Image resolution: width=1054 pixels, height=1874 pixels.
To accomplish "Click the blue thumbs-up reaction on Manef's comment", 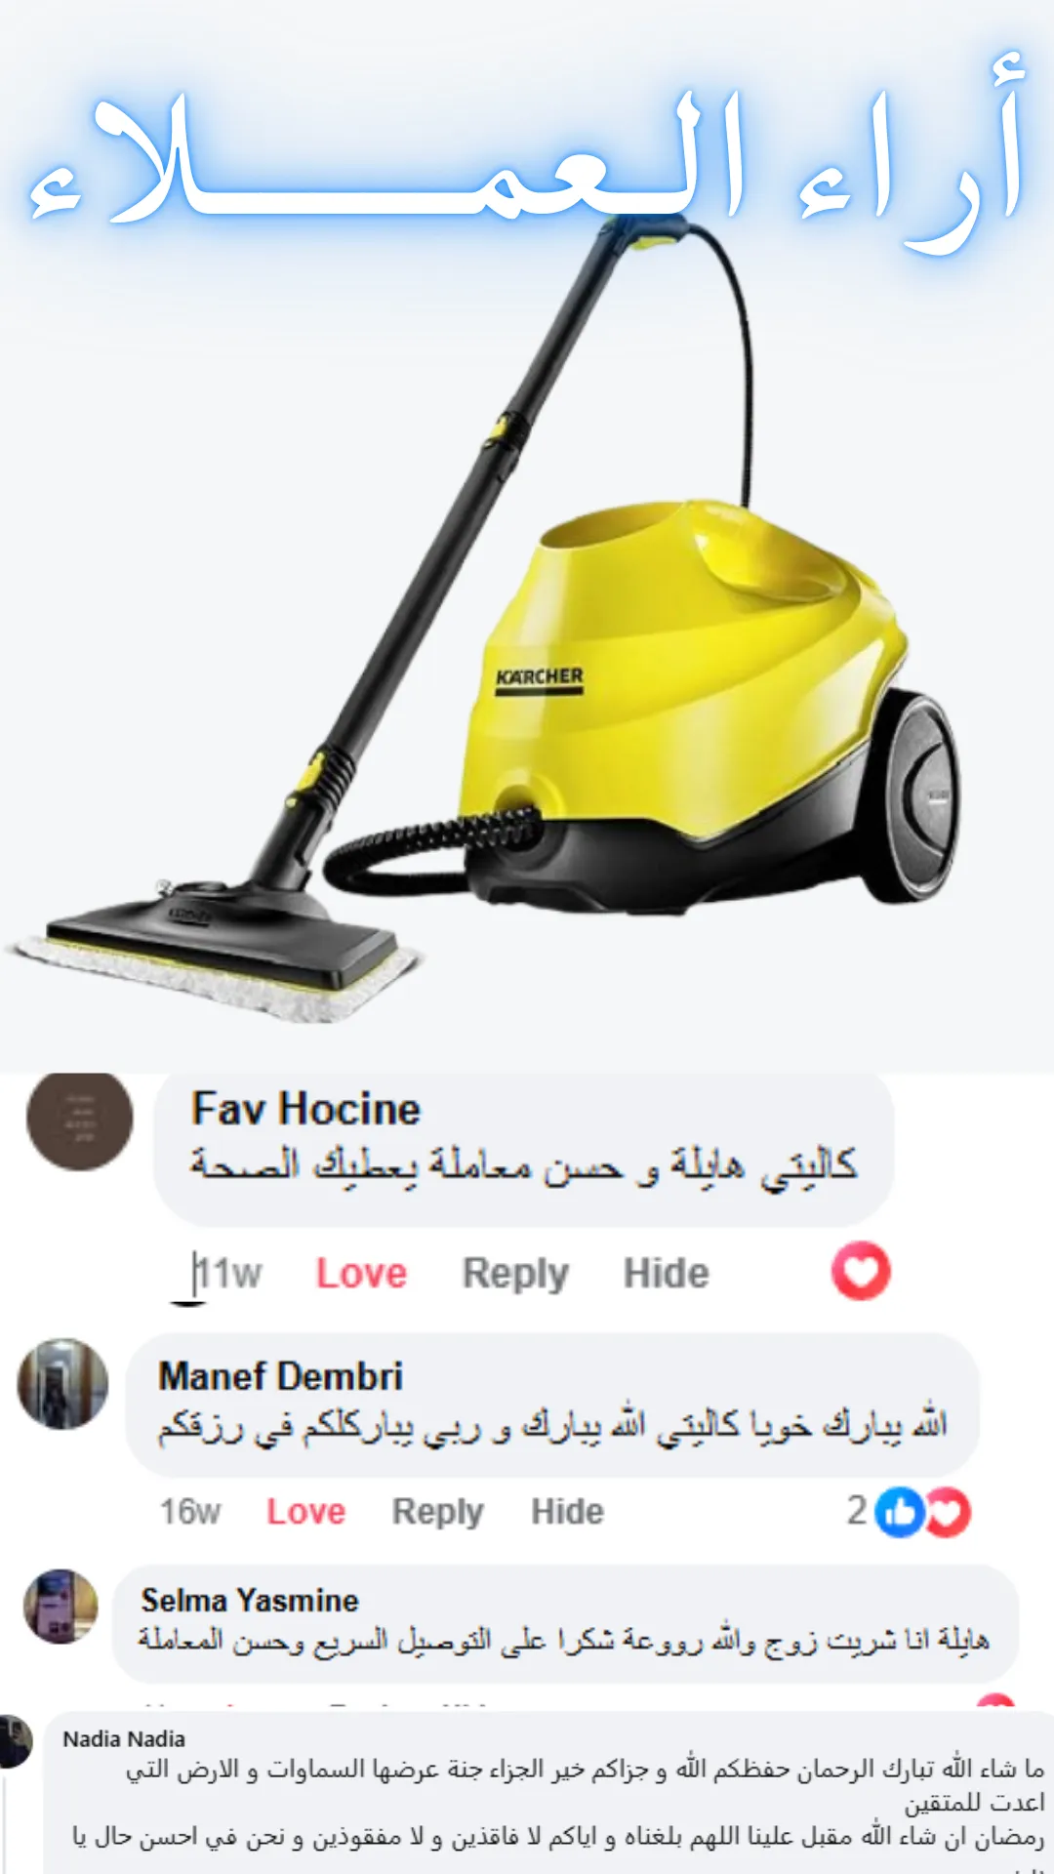I will point(899,1512).
